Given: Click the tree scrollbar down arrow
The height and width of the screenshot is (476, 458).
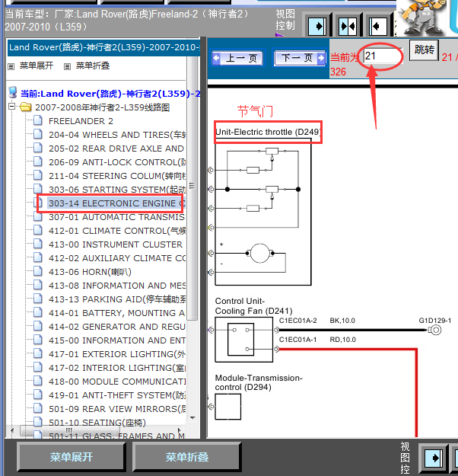Looking at the screenshot, I should pos(192,417).
